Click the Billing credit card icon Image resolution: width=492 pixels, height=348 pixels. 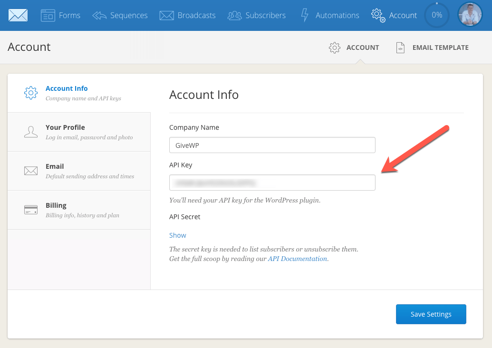point(30,209)
